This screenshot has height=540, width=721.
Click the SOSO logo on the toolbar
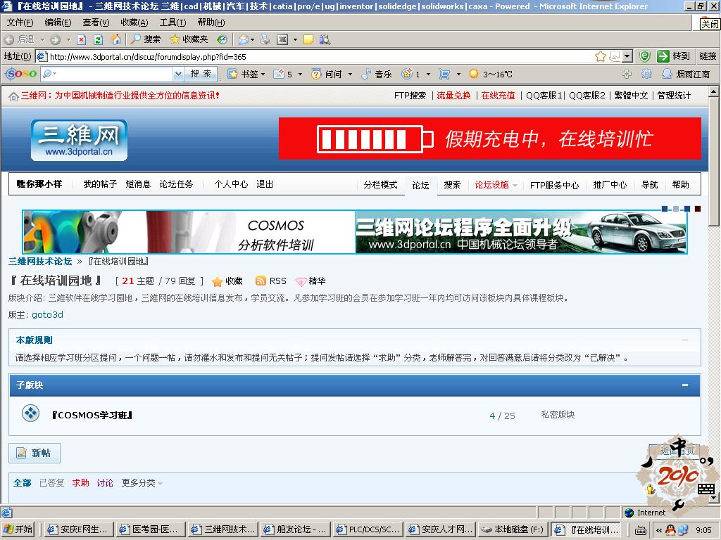(20, 73)
